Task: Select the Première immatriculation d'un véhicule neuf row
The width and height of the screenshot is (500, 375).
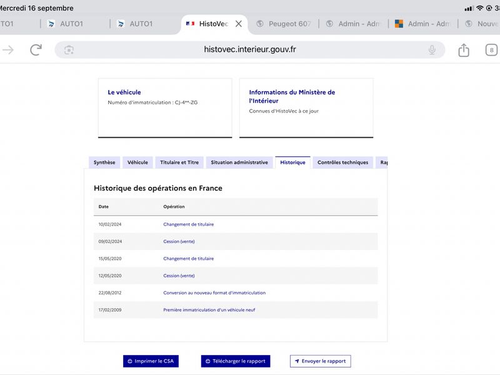Action: point(236,309)
